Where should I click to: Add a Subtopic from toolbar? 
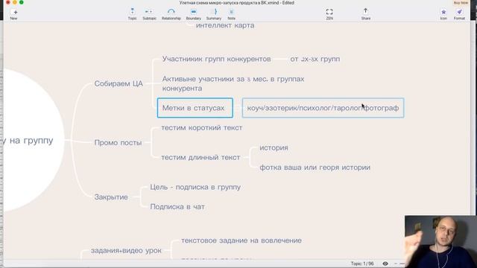149,14
